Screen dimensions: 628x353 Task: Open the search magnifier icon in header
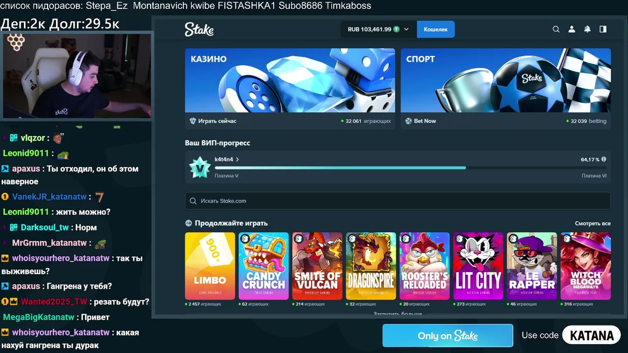[x=556, y=29]
